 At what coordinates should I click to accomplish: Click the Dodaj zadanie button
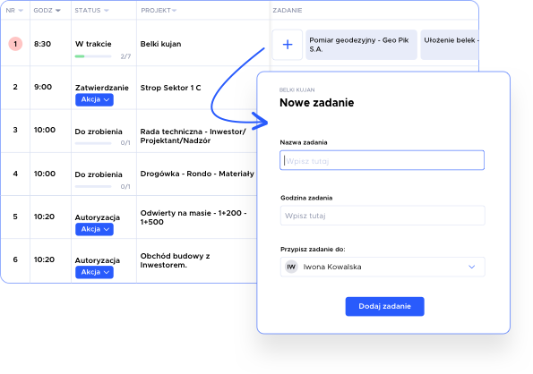(385, 307)
